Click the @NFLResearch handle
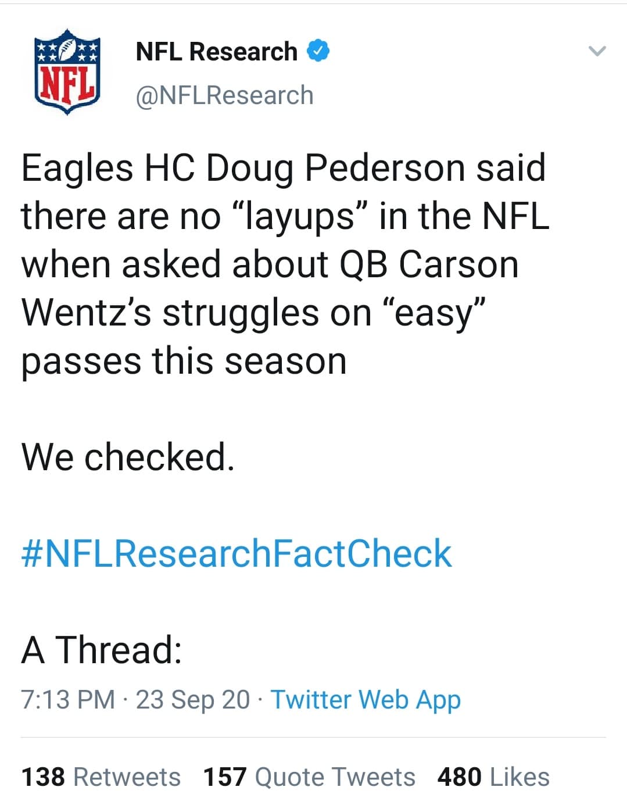Viewport: 627px width, 812px height. (x=224, y=95)
